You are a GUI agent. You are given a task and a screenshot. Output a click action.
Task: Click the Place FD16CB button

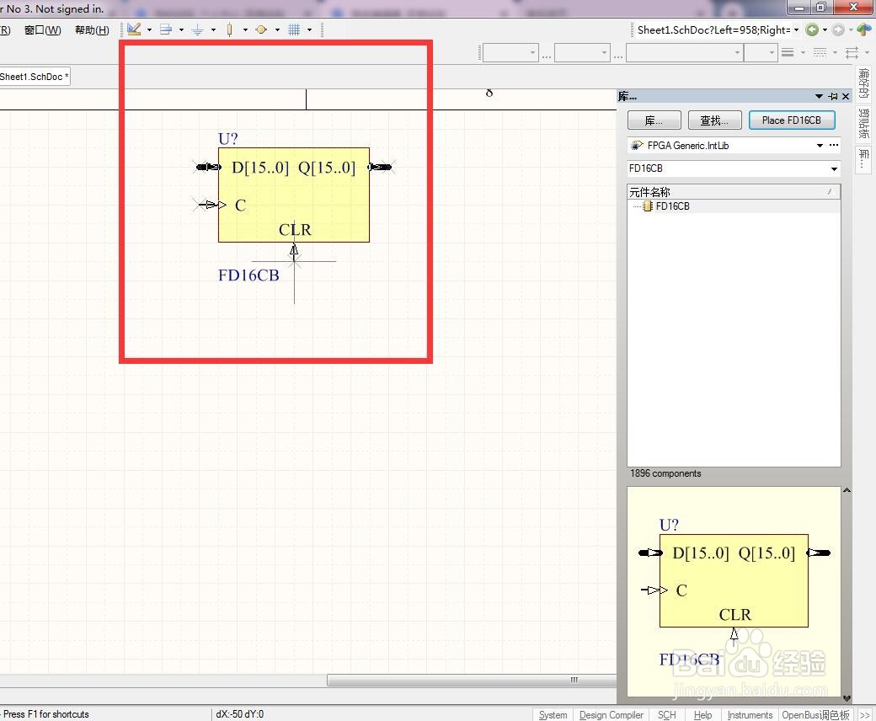click(x=792, y=120)
